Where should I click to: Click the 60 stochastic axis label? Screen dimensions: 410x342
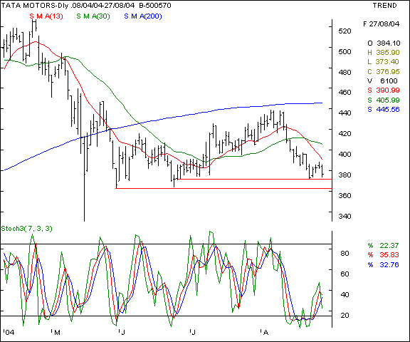pyautogui.click(x=345, y=274)
